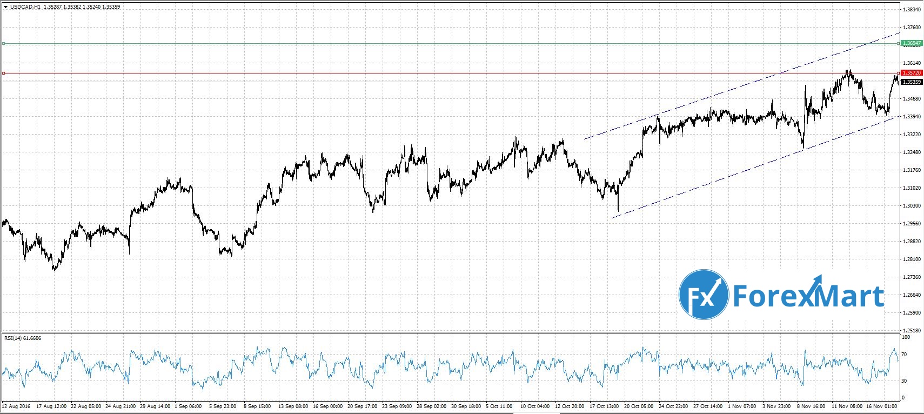Click the green 1.36947 price label
The image size is (924, 414).
click(x=912, y=43)
